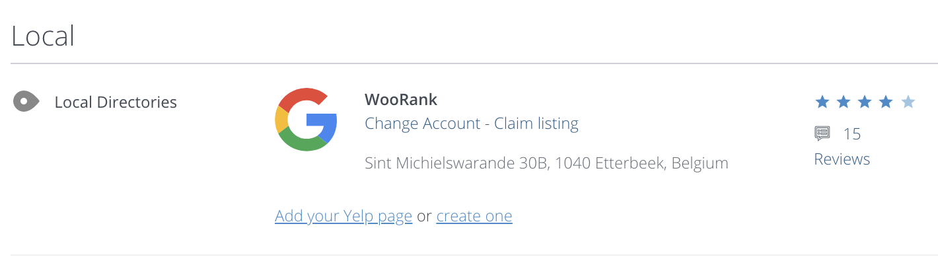The width and height of the screenshot is (938, 267).
Task: Open the Change Account link
Action: (x=422, y=124)
